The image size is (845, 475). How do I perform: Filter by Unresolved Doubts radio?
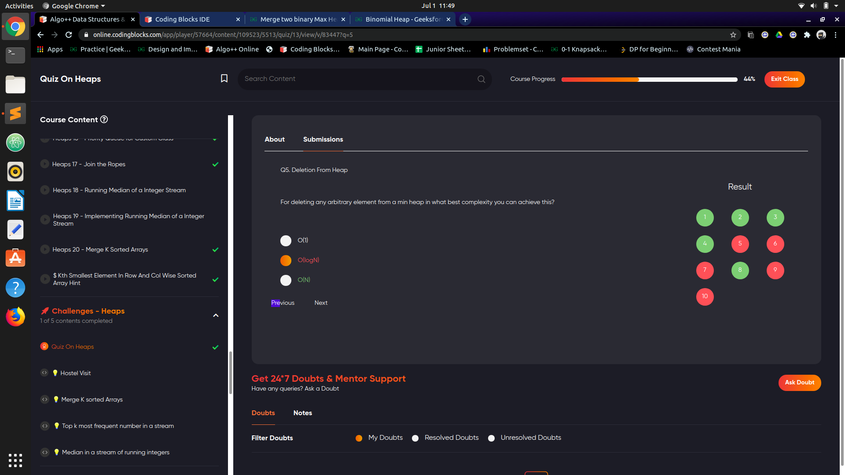click(491, 438)
